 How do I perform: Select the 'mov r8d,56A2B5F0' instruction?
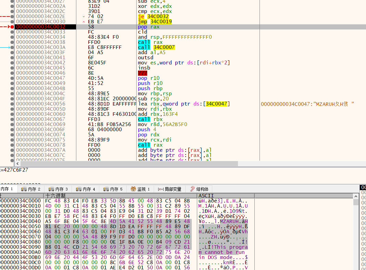pyautogui.click(x=163, y=124)
